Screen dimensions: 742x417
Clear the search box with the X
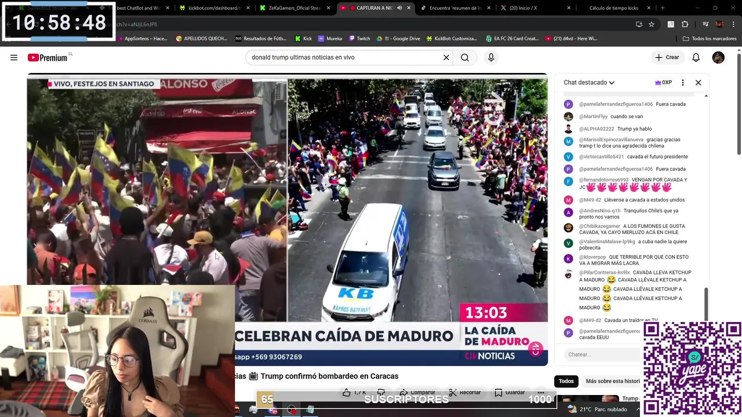pyautogui.click(x=446, y=57)
